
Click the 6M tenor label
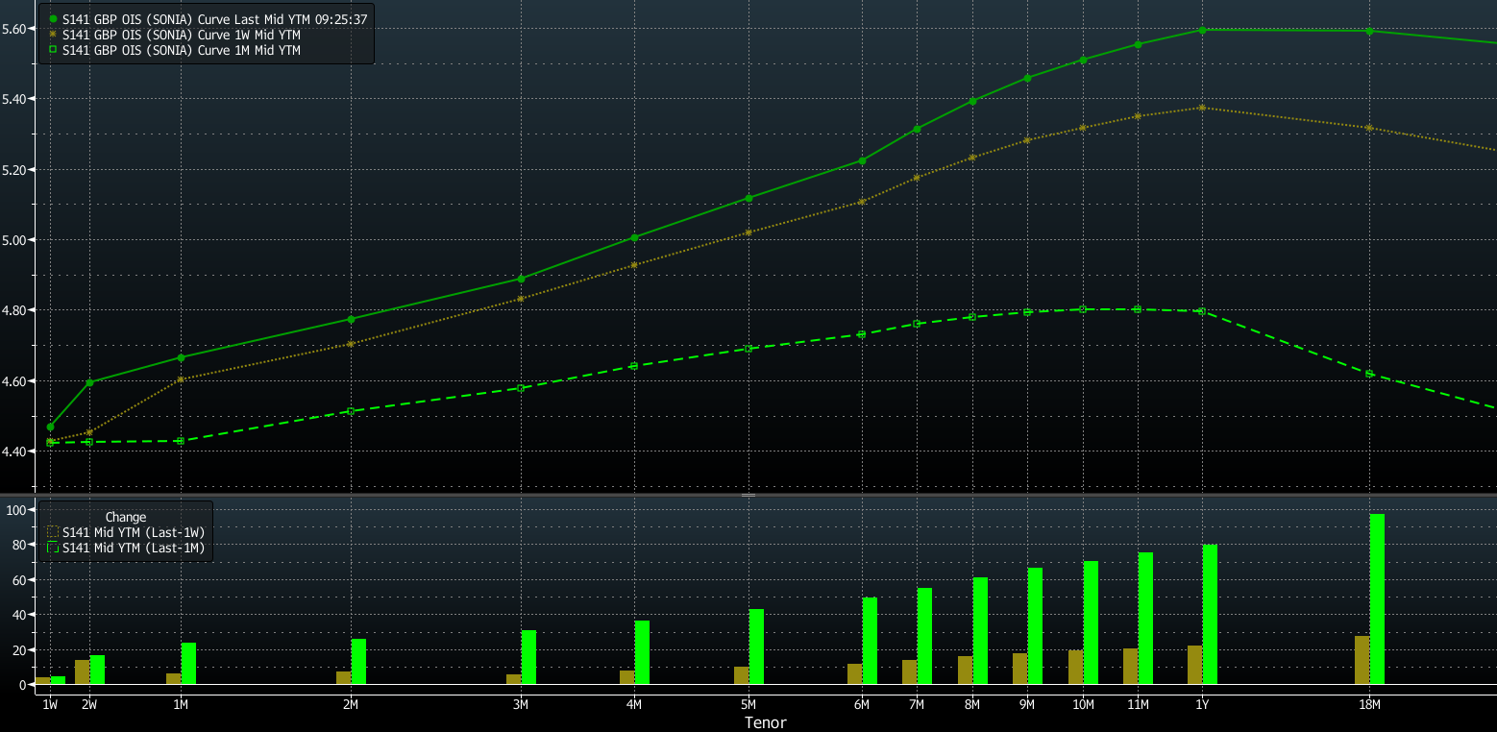point(862,704)
